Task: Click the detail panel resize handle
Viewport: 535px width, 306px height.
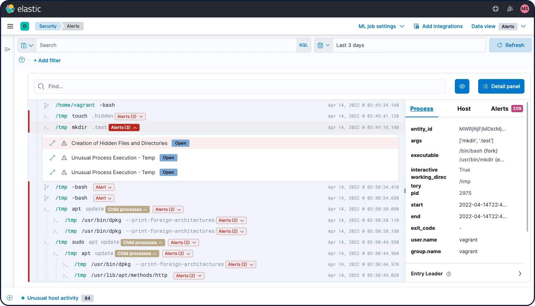Action: [x=405, y=191]
